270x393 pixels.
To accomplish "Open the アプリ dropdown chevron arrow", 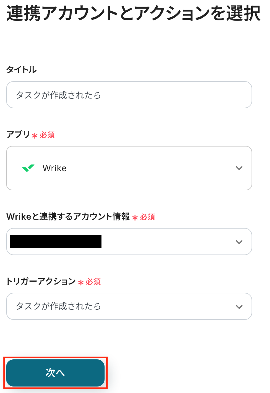I will point(239,168).
